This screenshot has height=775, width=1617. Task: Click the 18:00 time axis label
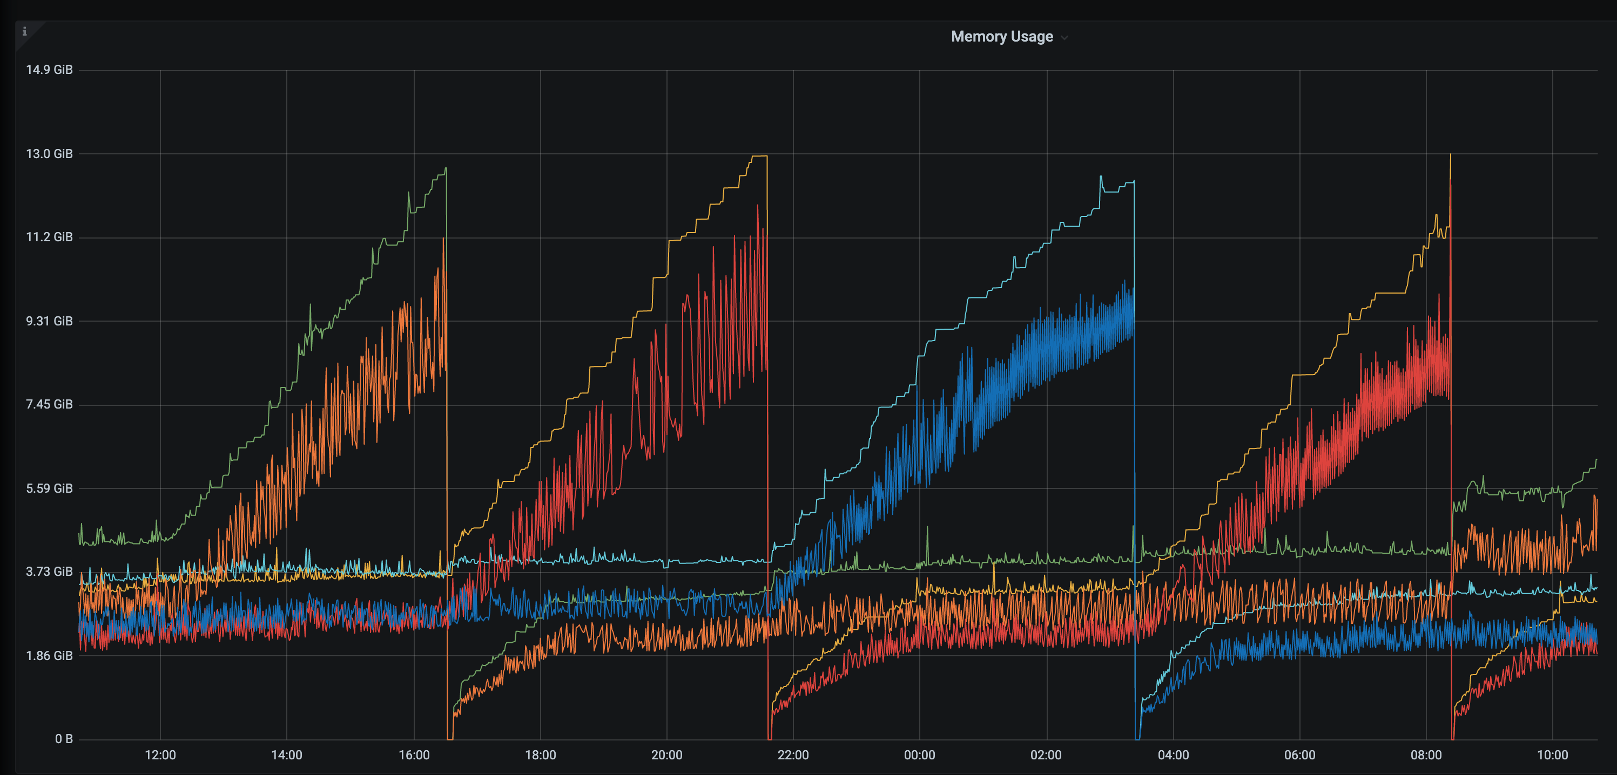(x=540, y=755)
